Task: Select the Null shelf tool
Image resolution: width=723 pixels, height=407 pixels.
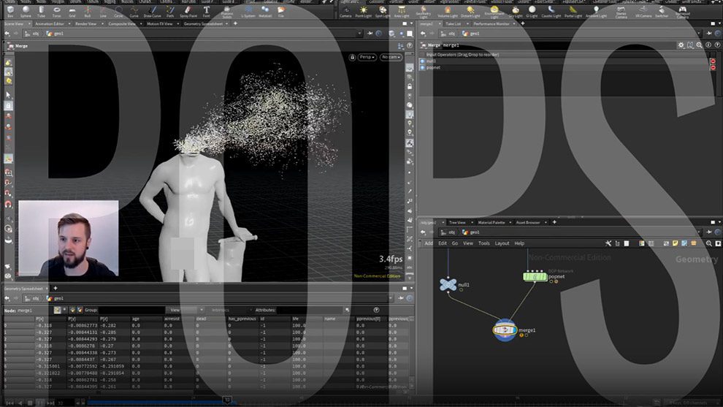Action: coord(87,11)
